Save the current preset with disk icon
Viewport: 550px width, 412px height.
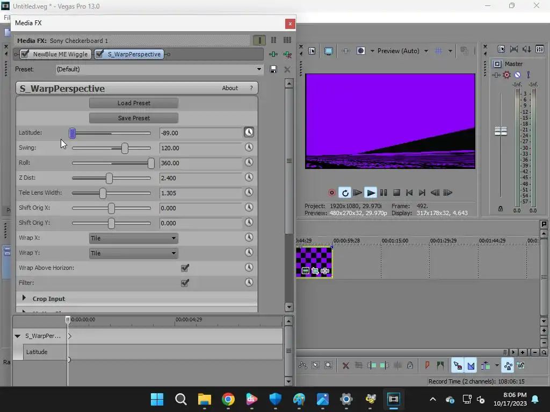[273, 69]
